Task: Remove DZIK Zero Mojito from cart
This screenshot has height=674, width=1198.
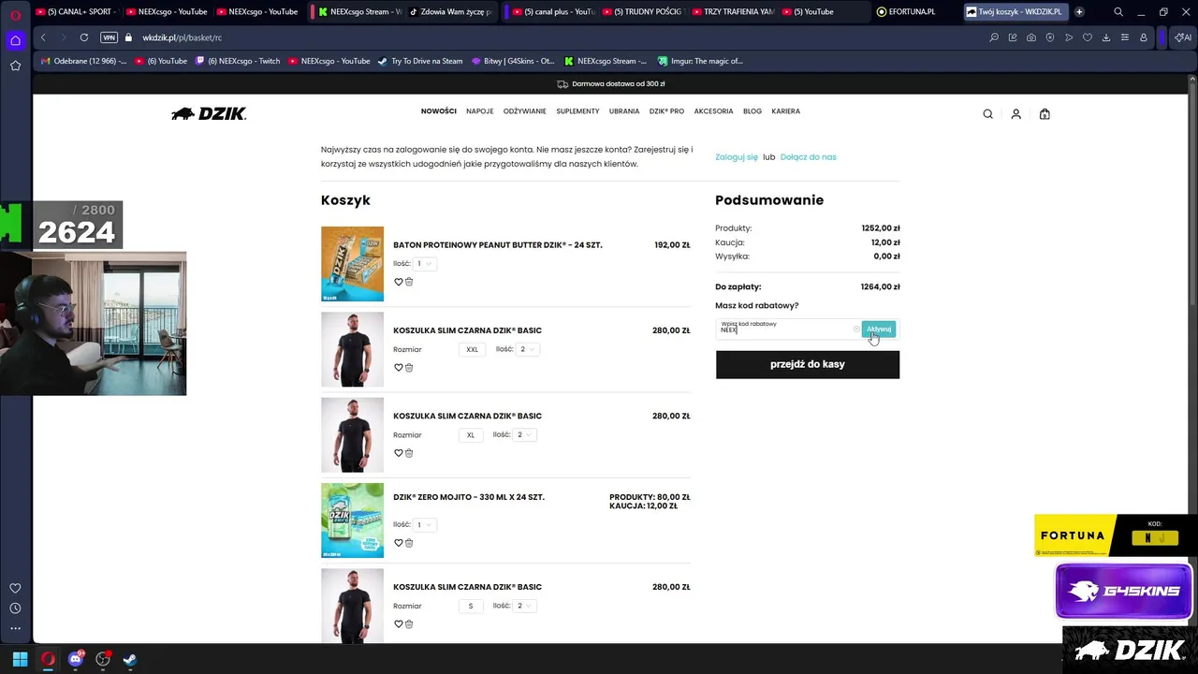Action: pyautogui.click(x=409, y=543)
